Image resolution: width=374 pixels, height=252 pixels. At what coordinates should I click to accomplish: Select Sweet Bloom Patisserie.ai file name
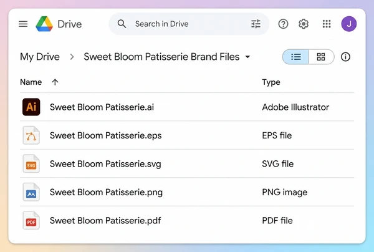102,107
